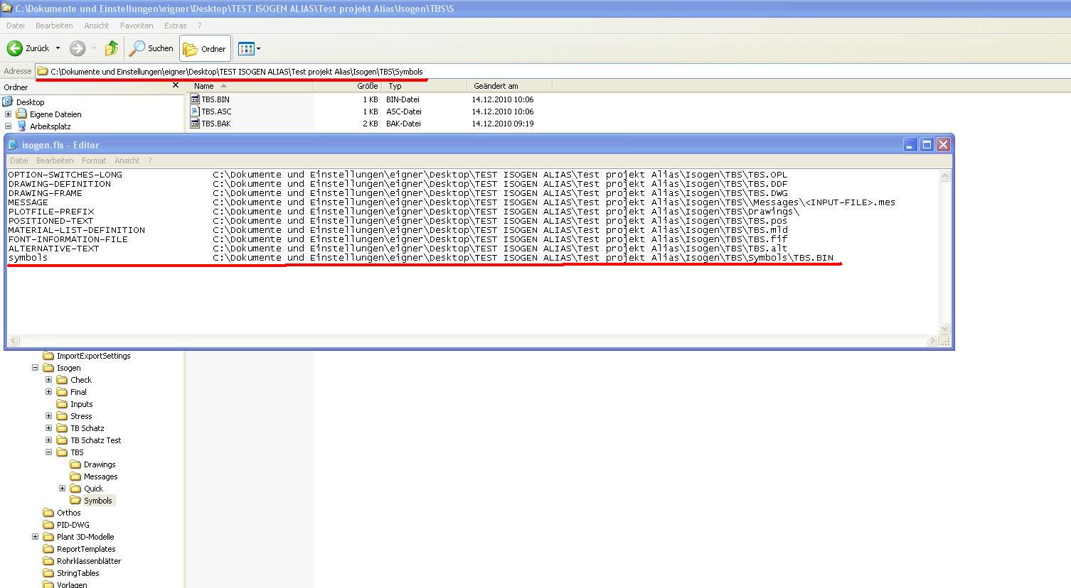Open the Format menu in Editor
1071x588 pixels.
(x=93, y=160)
